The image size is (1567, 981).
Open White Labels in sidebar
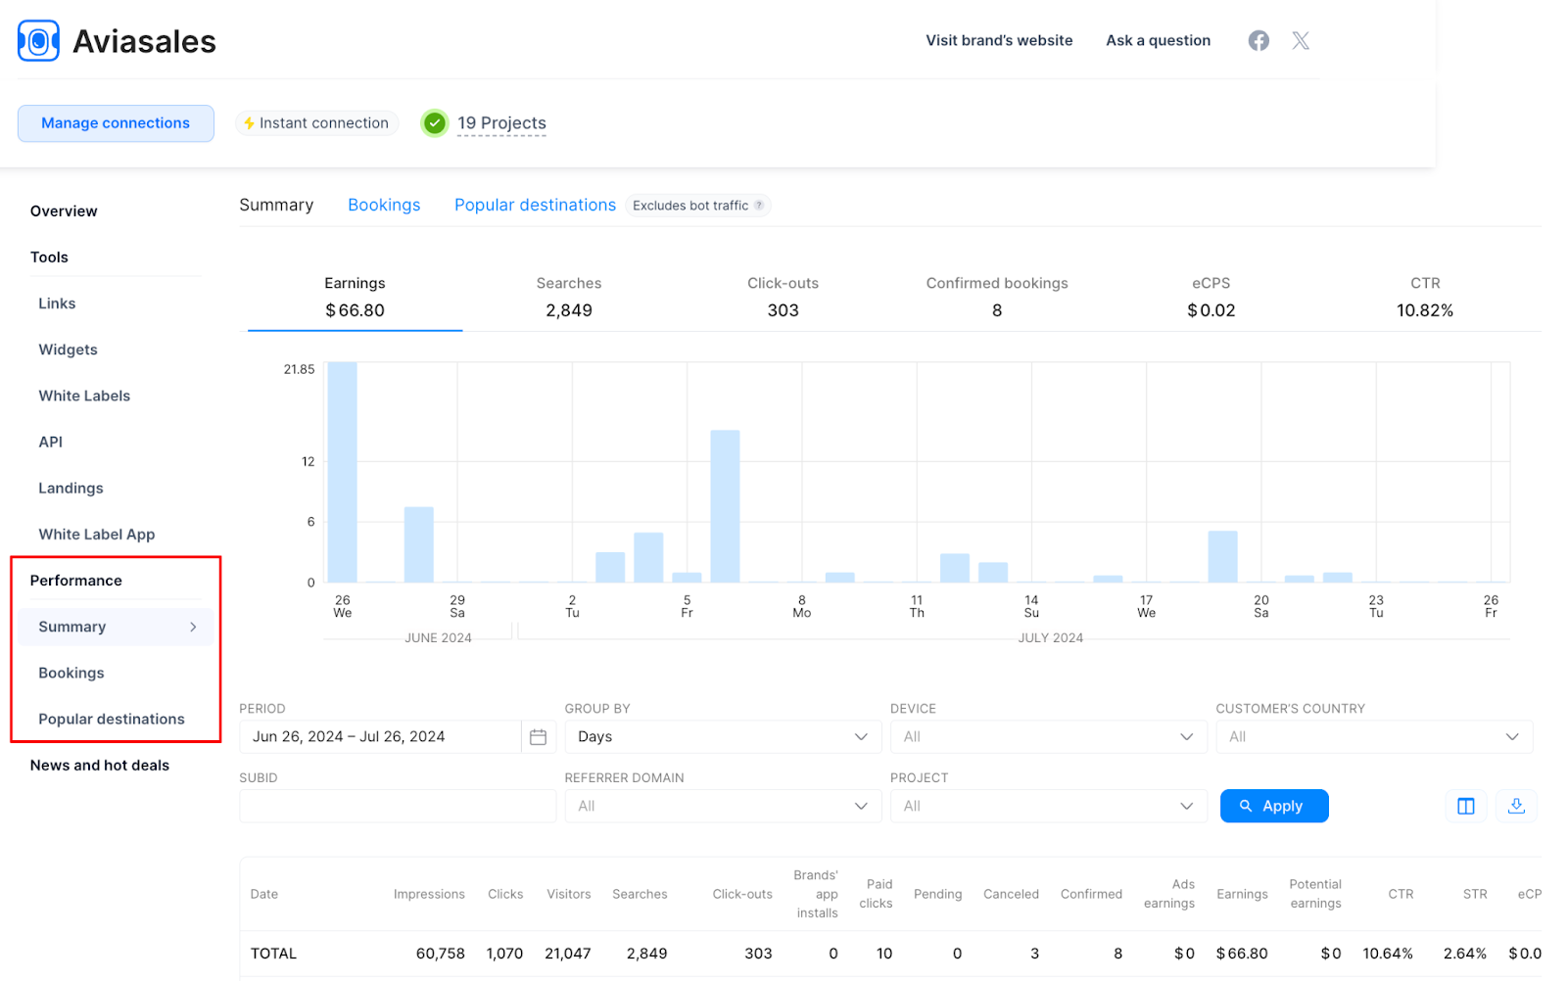[x=84, y=396]
